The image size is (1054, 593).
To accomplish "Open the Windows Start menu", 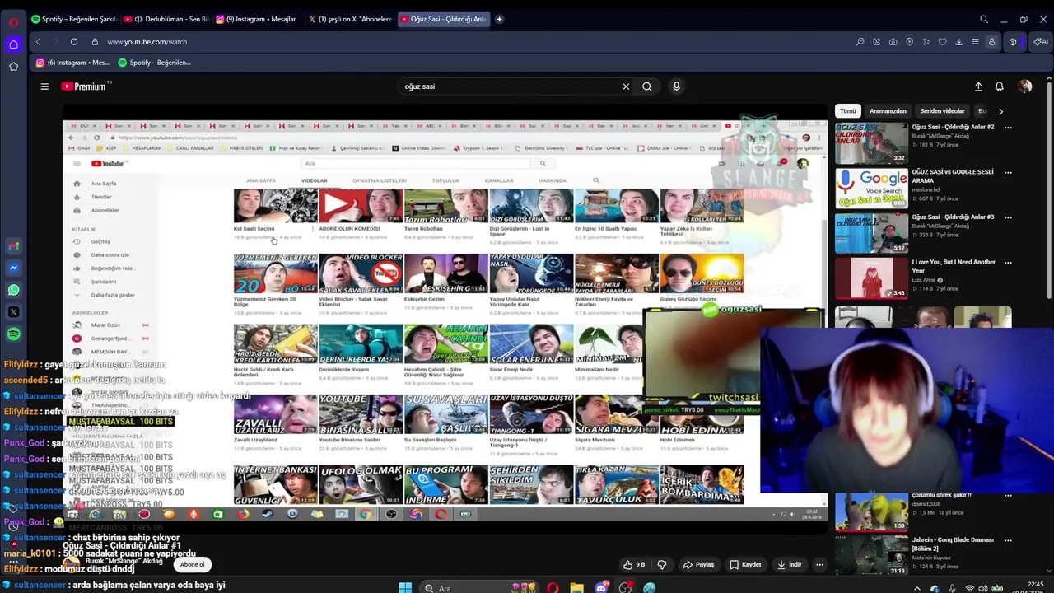I will [x=405, y=588].
